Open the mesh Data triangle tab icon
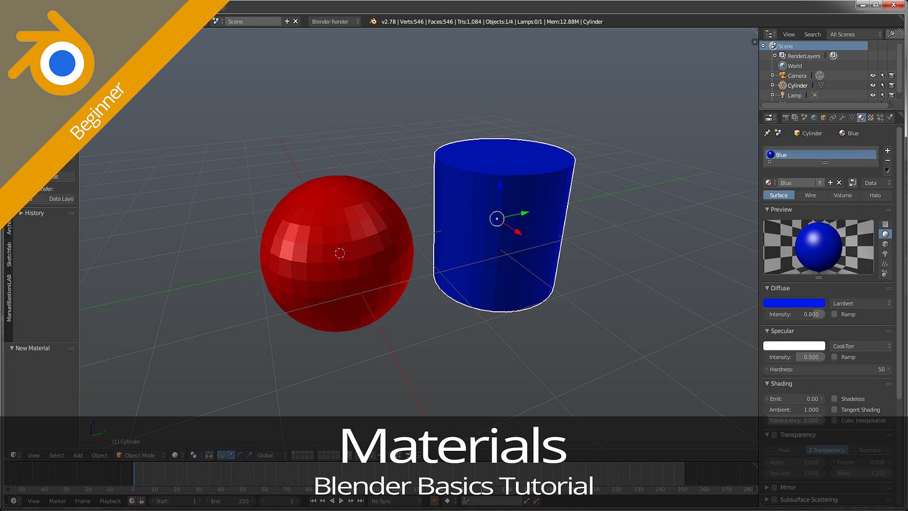The height and width of the screenshot is (511, 908). (x=851, y=118)
